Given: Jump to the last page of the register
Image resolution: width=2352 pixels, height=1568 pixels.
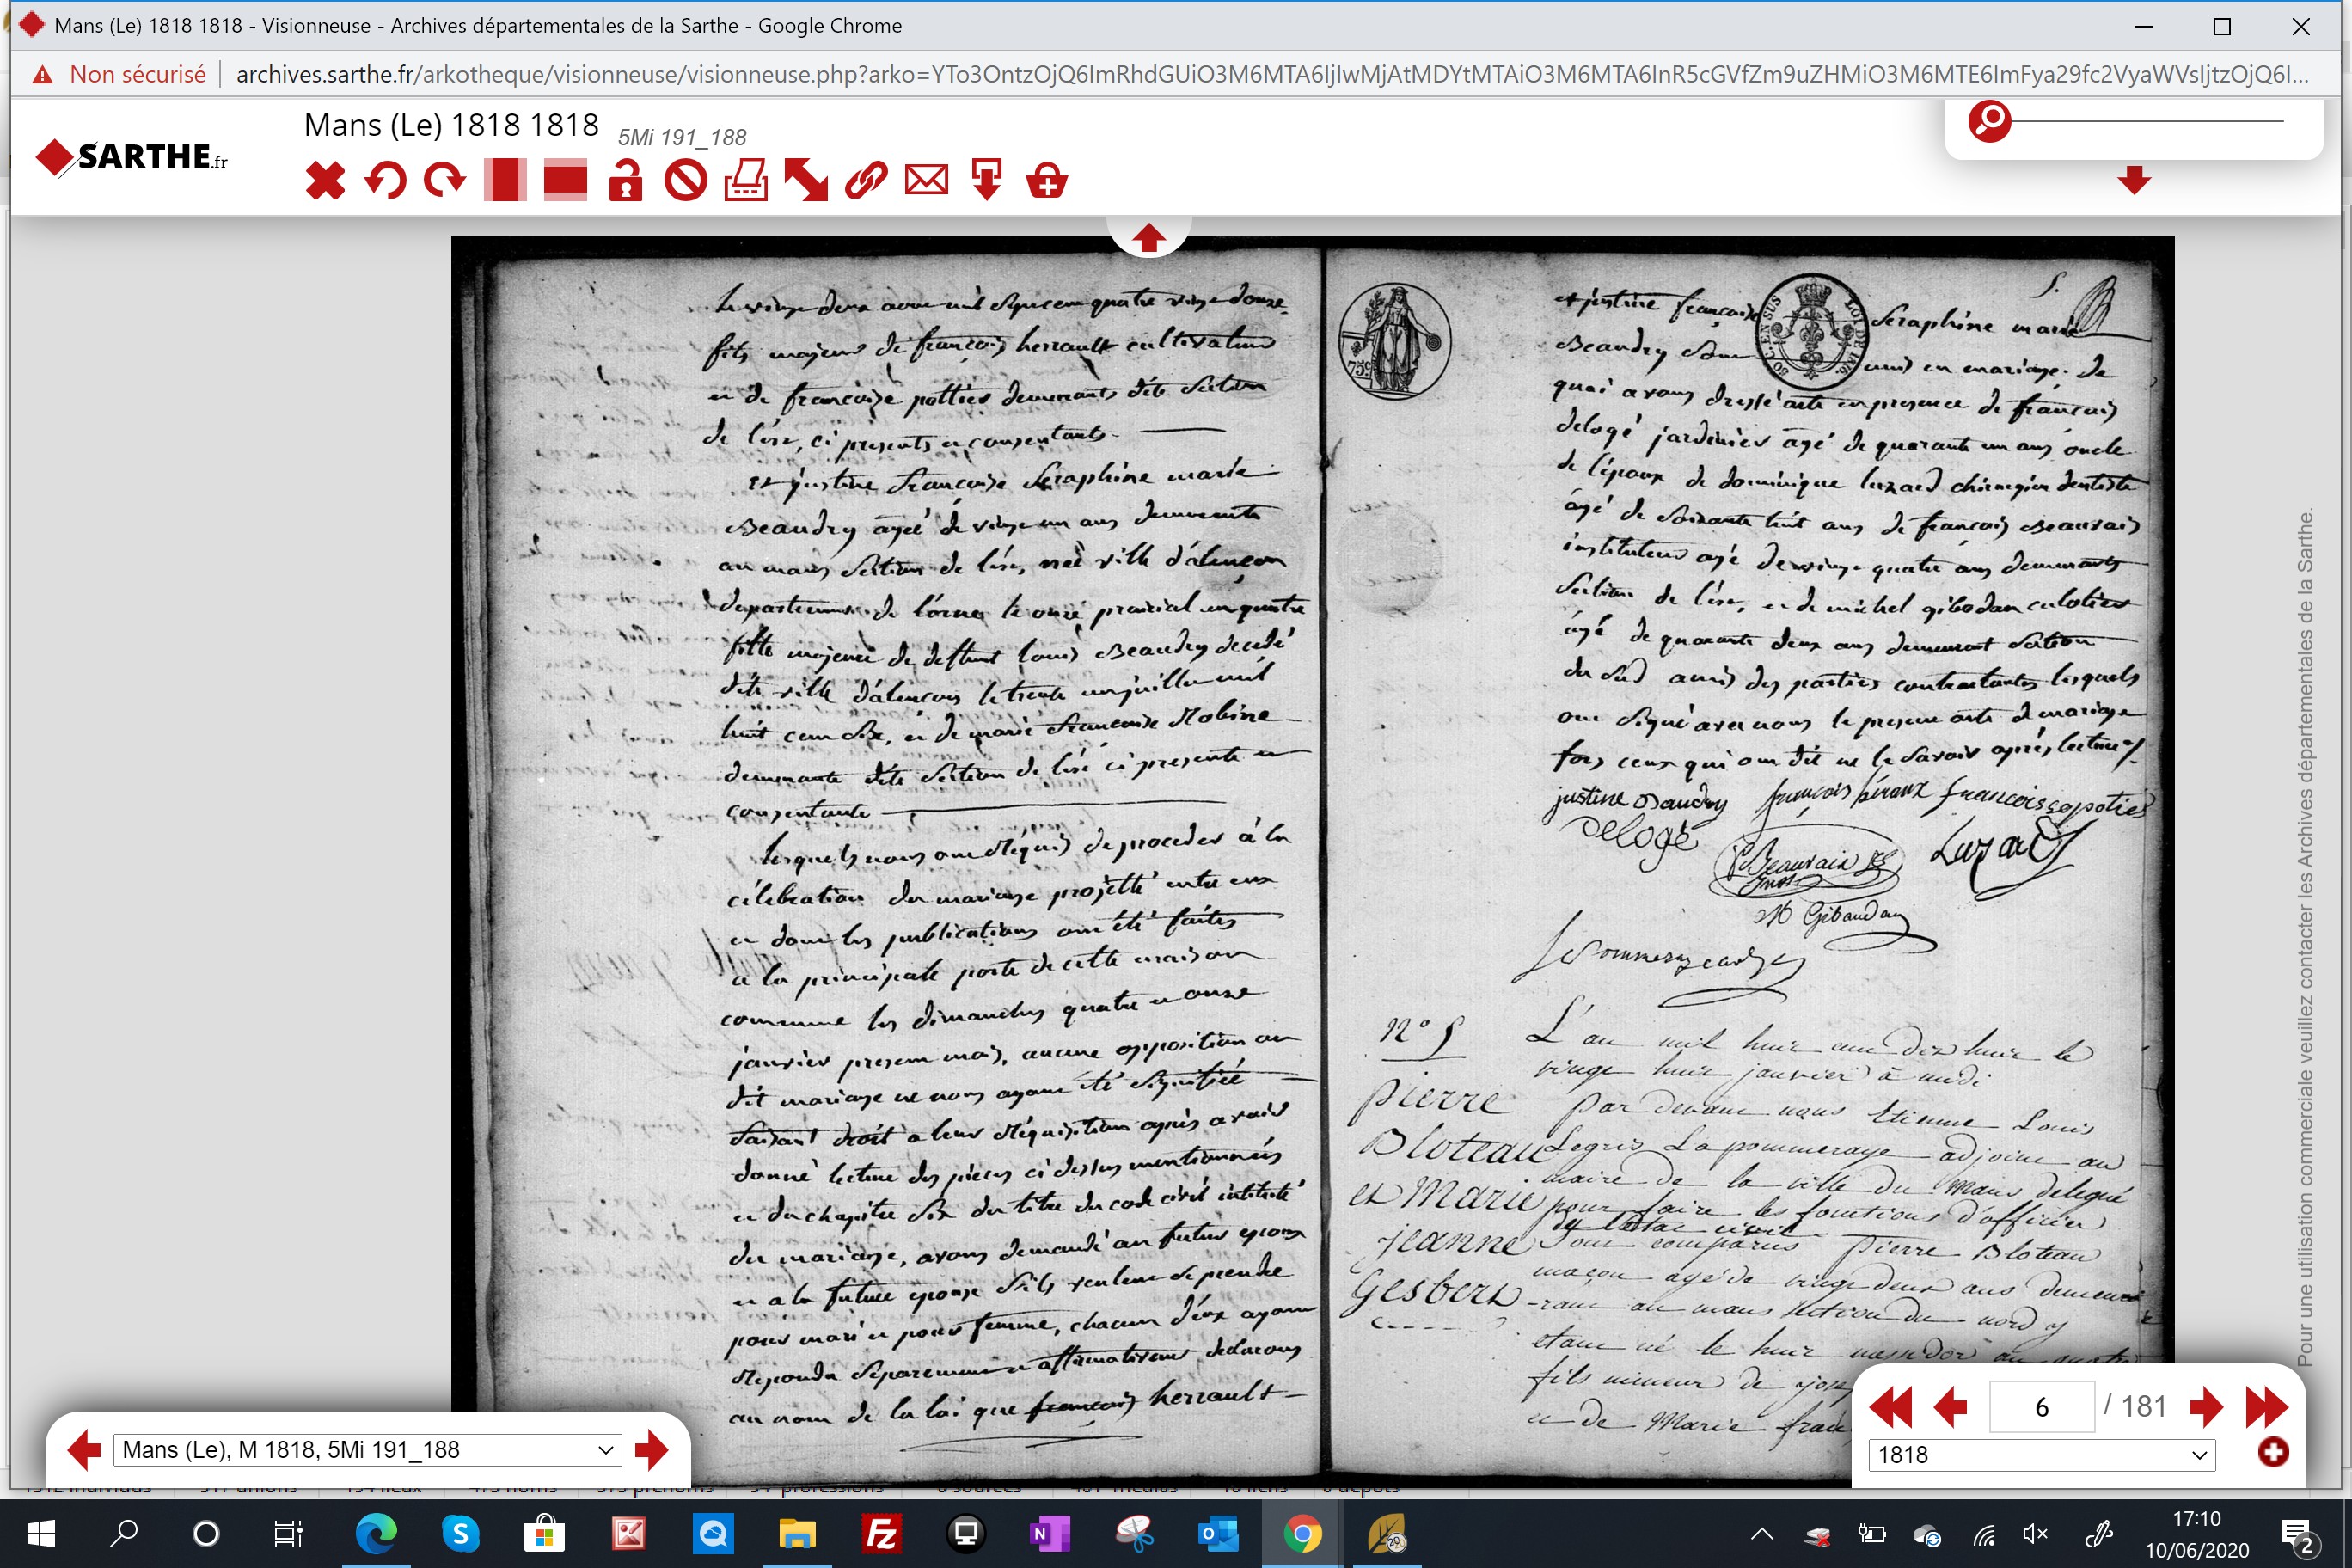Looking at the screenshot, I should pyautogui.click(x=2266, y=1407).
